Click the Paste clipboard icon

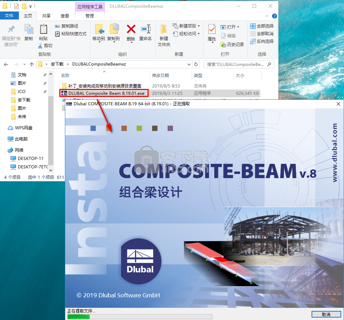pos(43,29)
